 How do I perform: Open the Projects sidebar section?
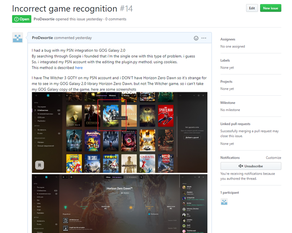pos(226,82)
